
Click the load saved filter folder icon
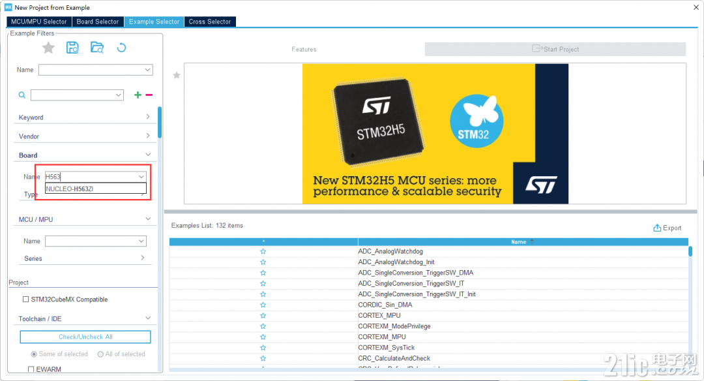click(x=97, y=48)
